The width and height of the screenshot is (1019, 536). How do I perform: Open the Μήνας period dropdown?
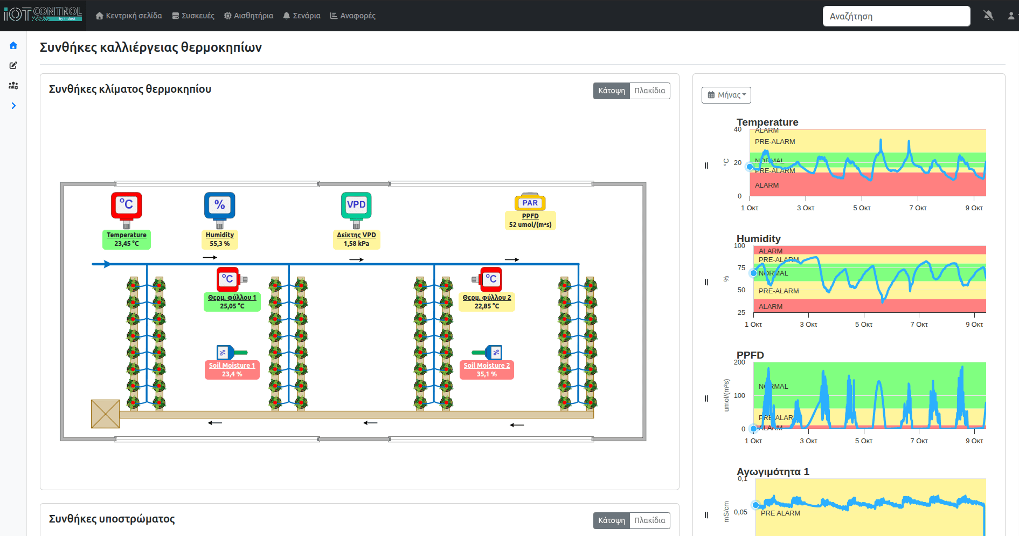tap(726, 95)
